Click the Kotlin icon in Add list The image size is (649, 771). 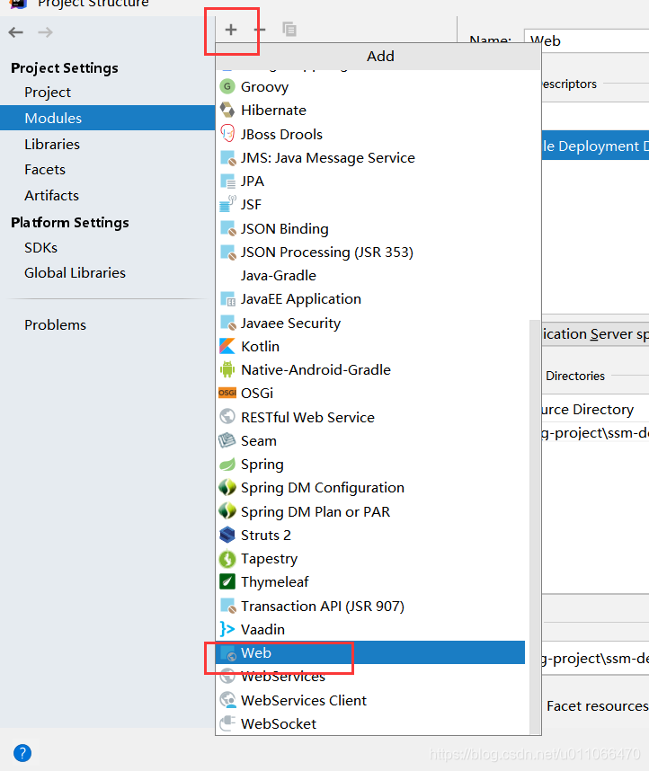click(x=227, y=346)
